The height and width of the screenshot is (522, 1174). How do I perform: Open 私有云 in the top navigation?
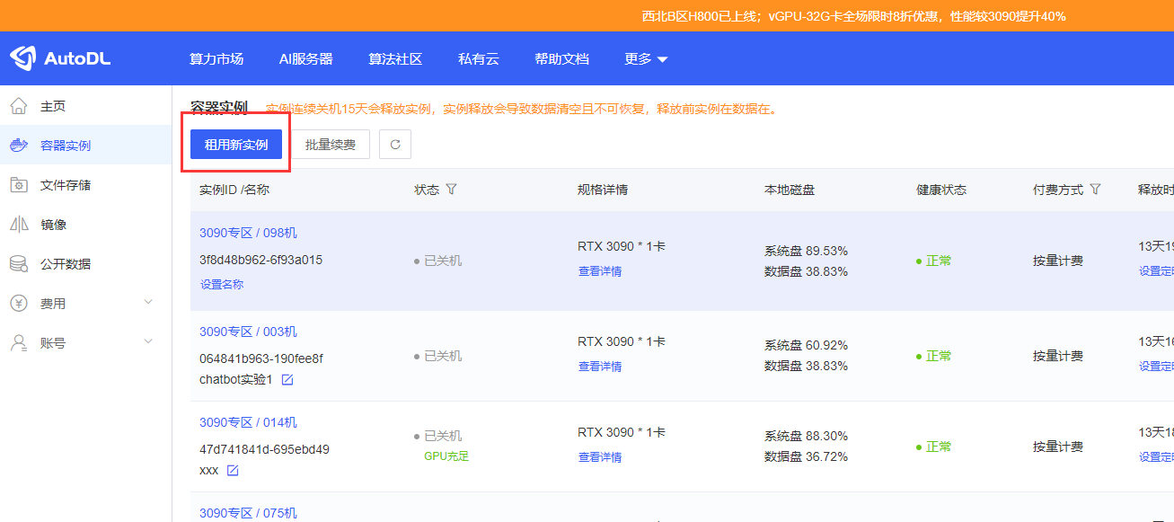[x=479, y=59]
